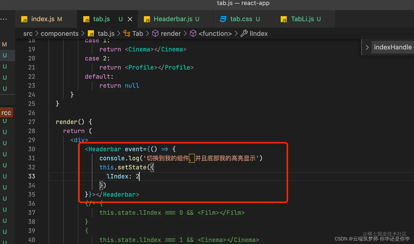Click the '<Headerbar event={() => {' text

(130, 149)
